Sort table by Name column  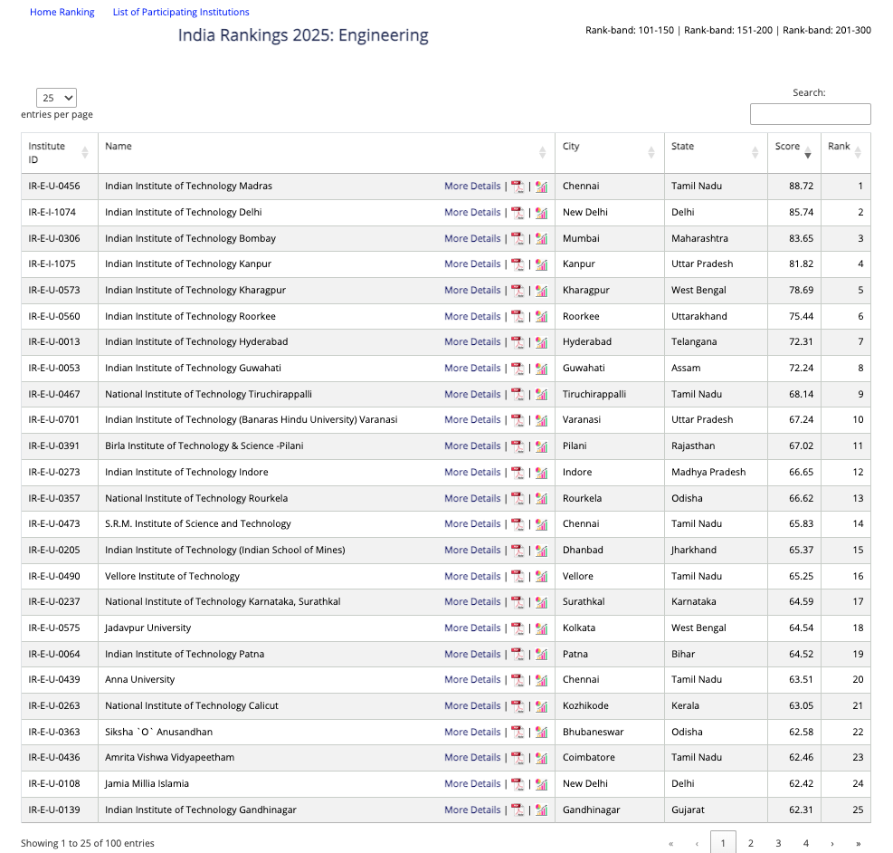[327, 153]
